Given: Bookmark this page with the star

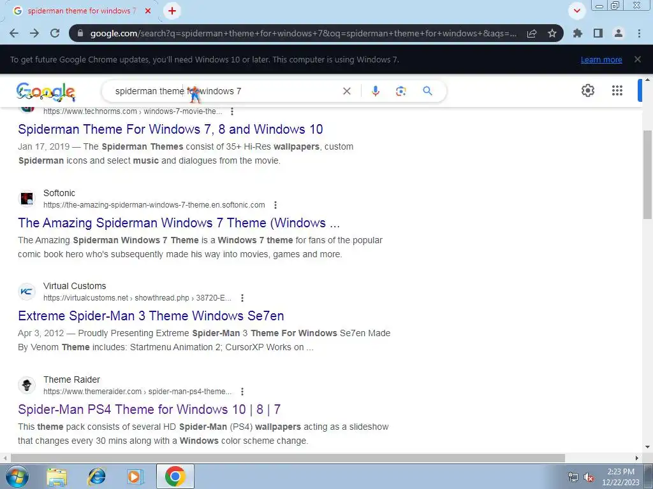Looking at the screenshot, I should tap(552, 33).
